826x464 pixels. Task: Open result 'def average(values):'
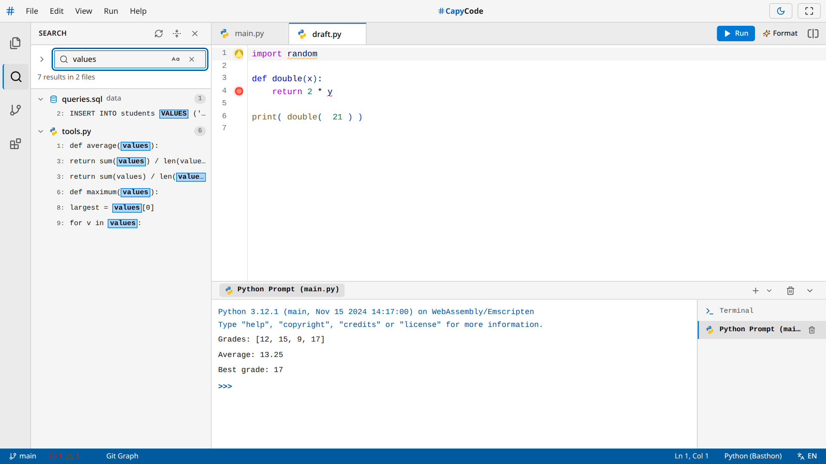point(121,146)
